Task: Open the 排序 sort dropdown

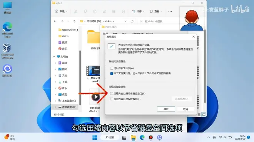Action: (x=138, y=11)
